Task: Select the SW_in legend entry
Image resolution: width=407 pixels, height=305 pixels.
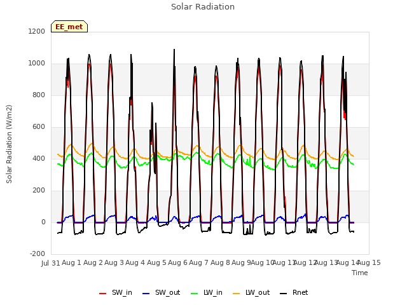Action: click(x=116, y=292)
